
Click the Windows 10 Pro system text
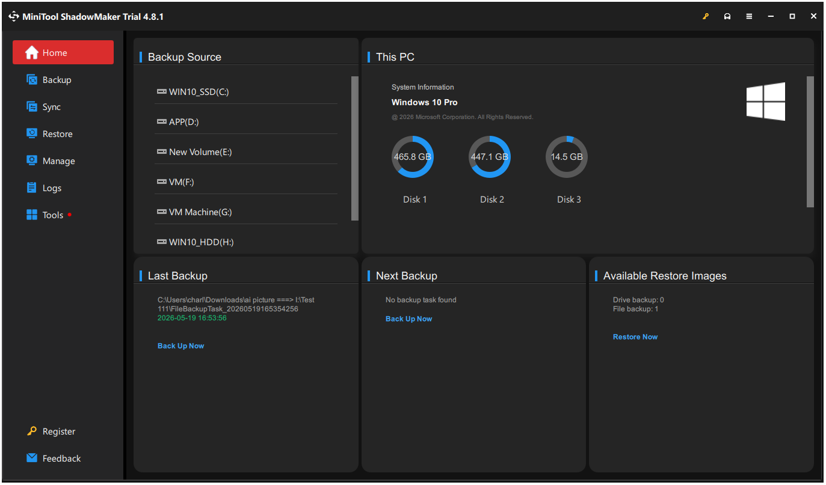[x=425, y=102]
